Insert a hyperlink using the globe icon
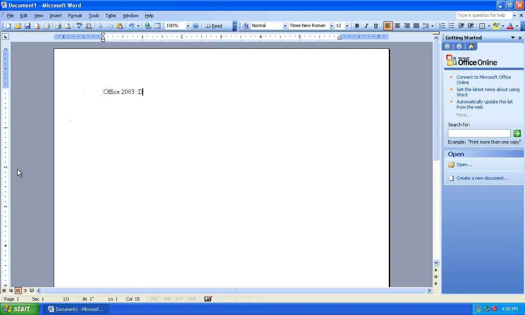Viewport: 525px width, 315px height. click(x=148, y=26)
